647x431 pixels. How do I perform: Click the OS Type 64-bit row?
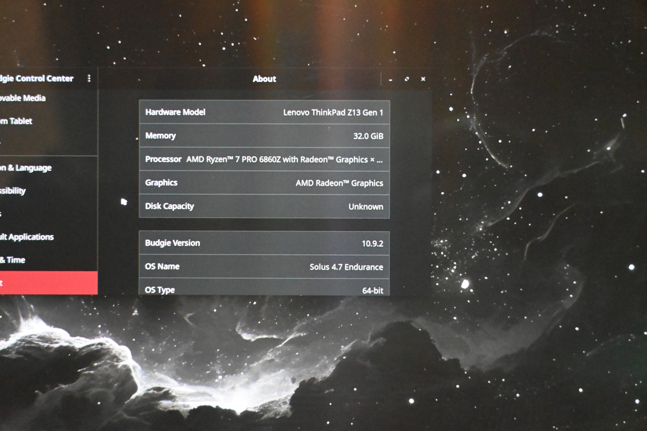point(264,288)
